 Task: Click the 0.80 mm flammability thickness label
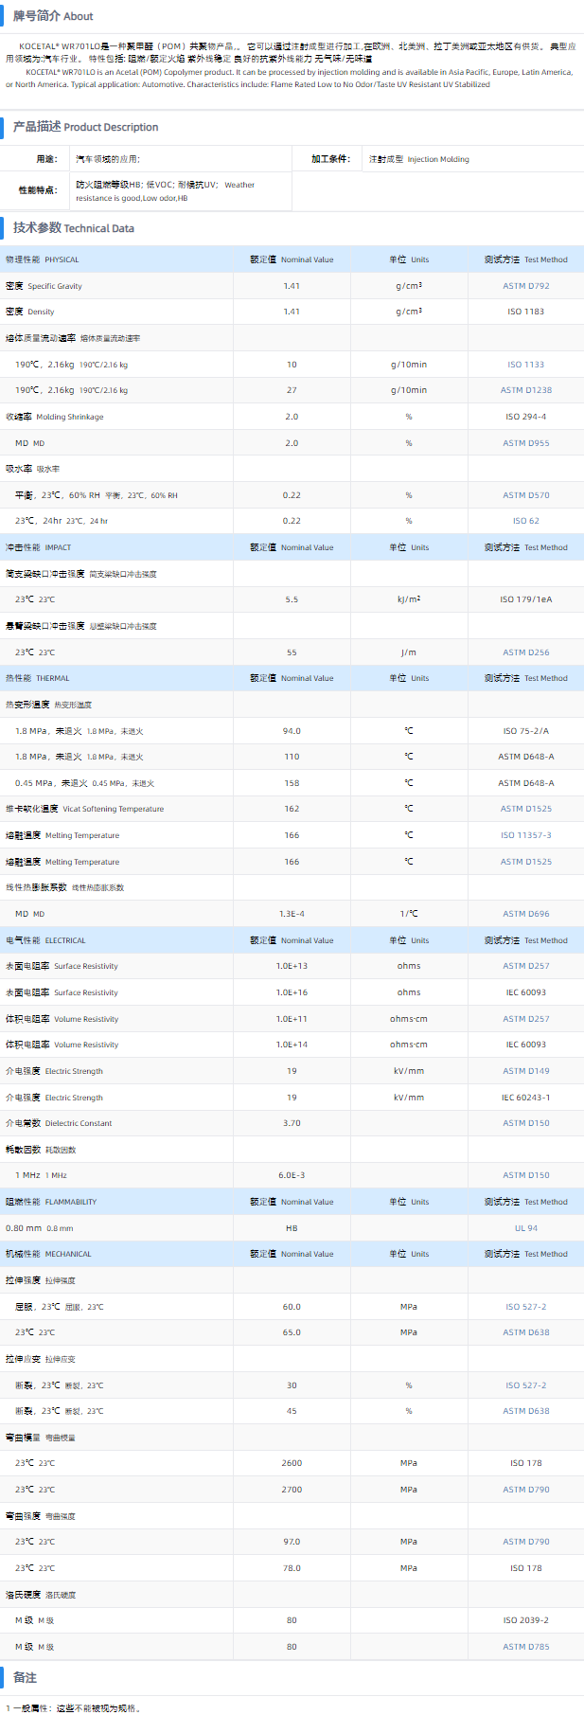point(39,1228)
